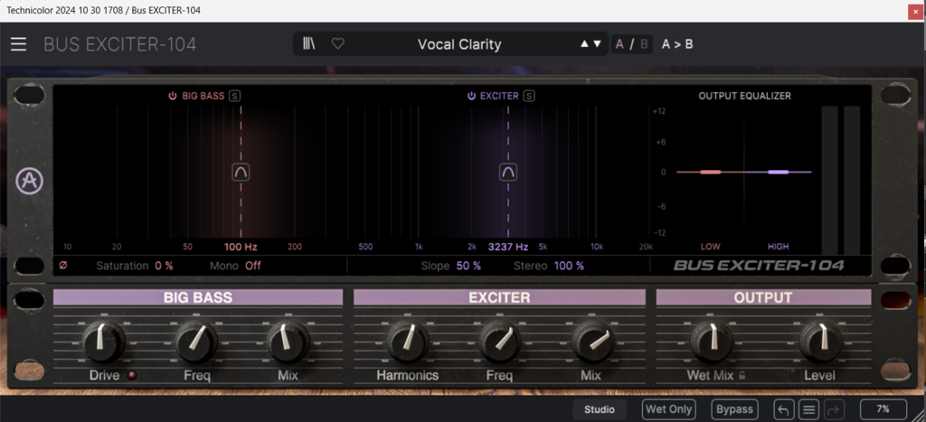Click the Output Level knob
Screen dimensions: 926x422
pyautogui.click(x=820, y=342)
